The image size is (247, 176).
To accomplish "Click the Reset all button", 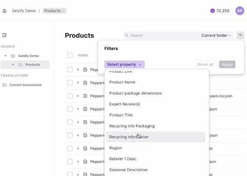I will (x=205, y=64).
